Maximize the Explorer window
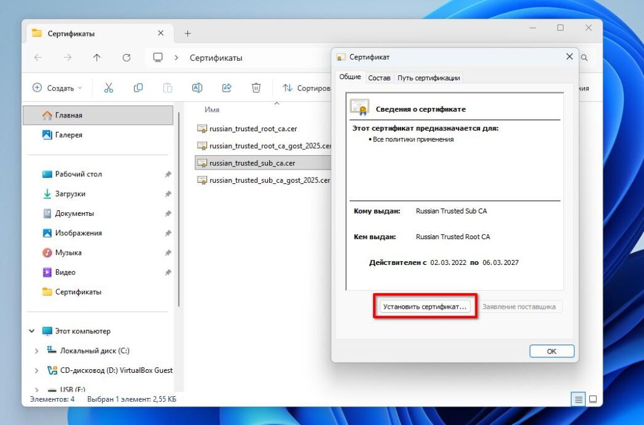644x425 pixels. tap(560, 28)
